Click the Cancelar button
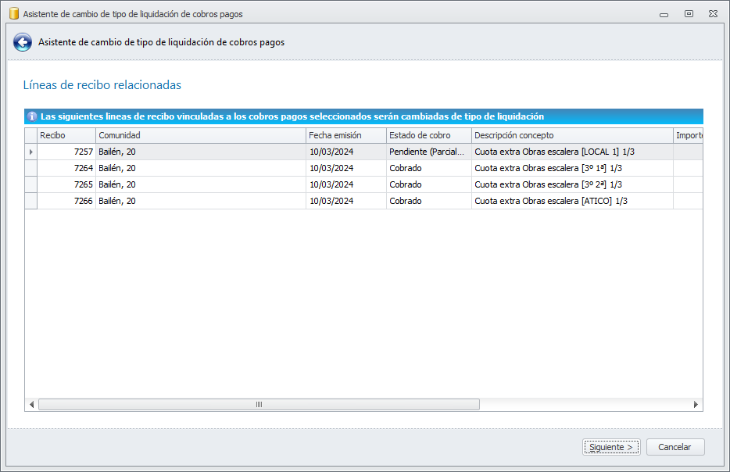Image resolution: width=730 pixels, height=472 pixels. 675,447
